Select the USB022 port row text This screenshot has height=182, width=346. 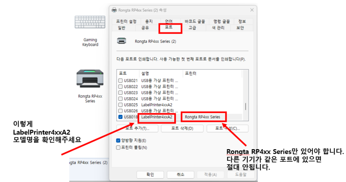[131, 86]
